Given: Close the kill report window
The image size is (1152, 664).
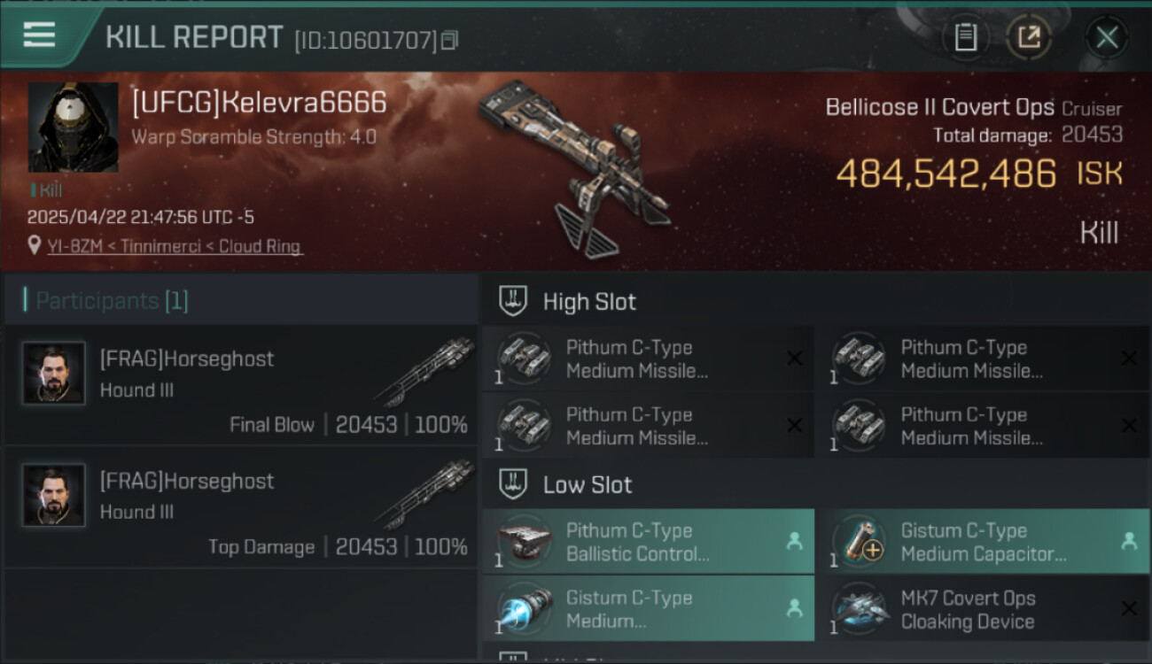Looking at the screenshot, I should [1107, 37].
